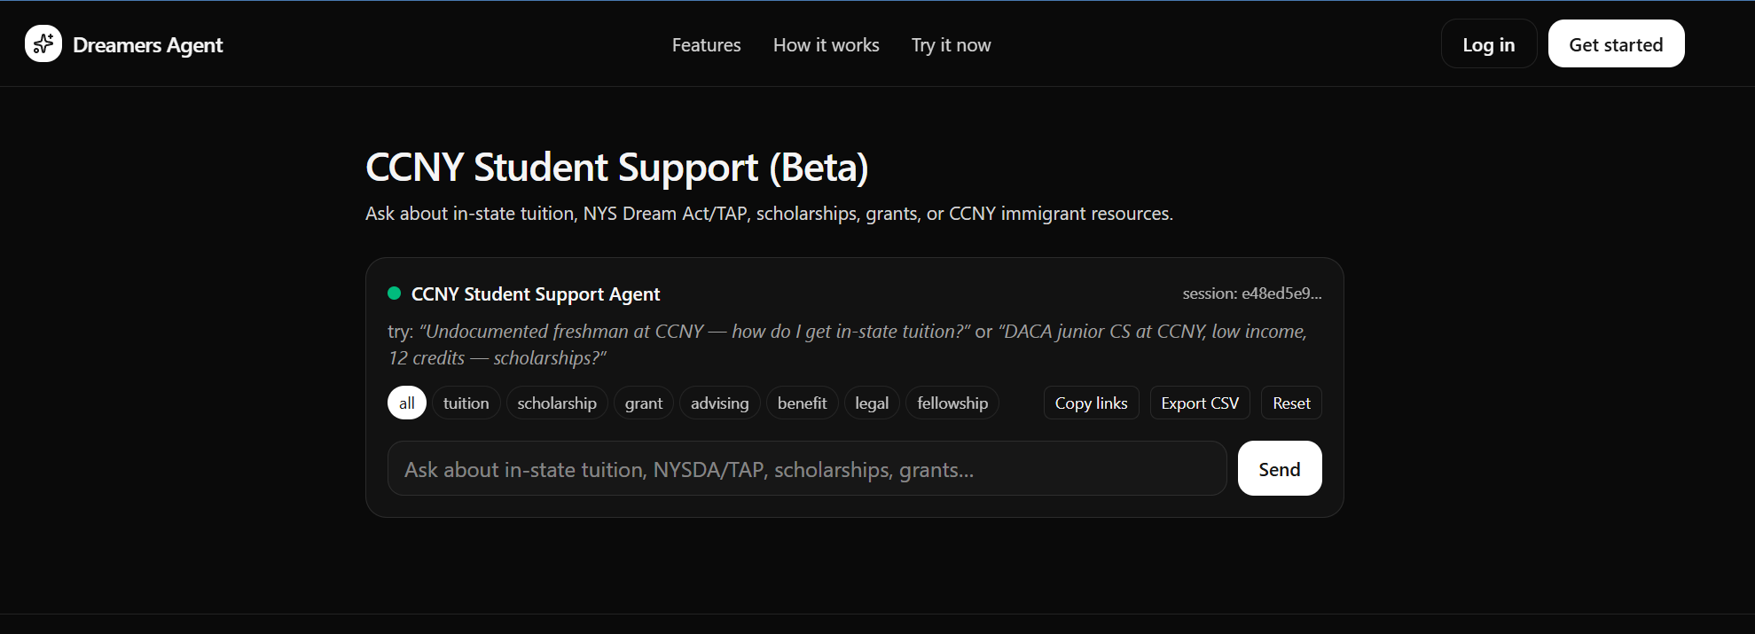This screenshot has height=634, width=1755.
Task: Click the CCNY Student Support (Beta) heading
Action: coord(617,168)
